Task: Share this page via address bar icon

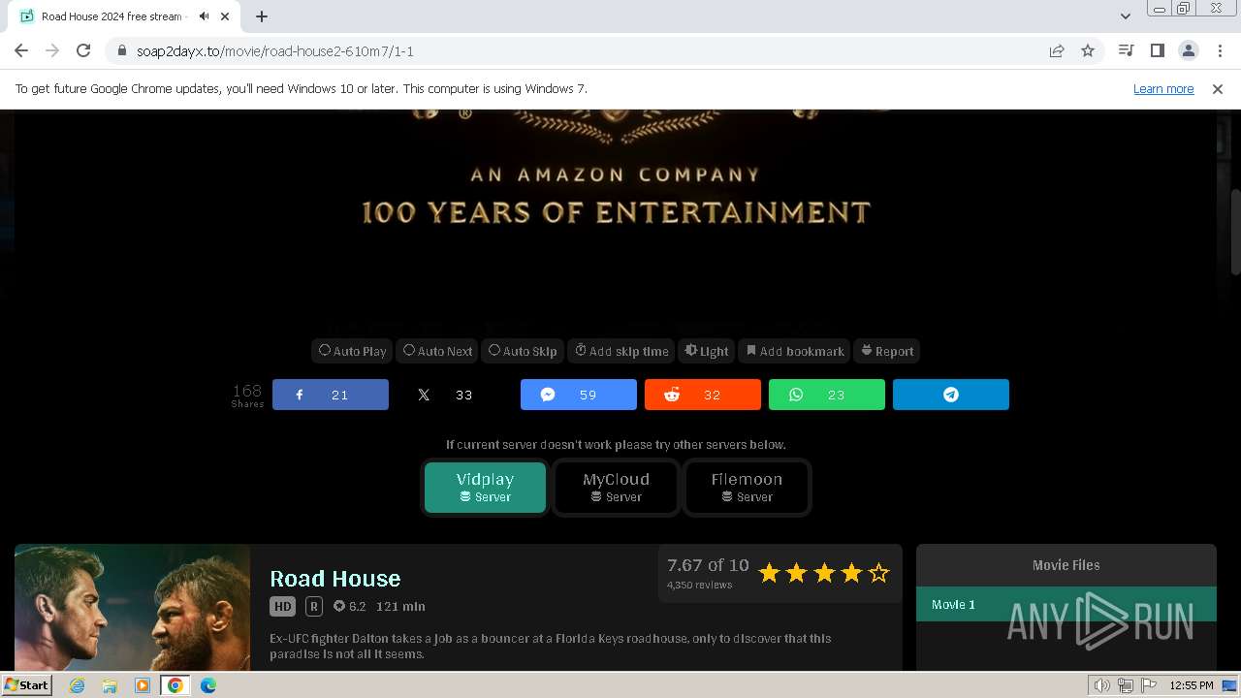Action: click(1057, 50)
